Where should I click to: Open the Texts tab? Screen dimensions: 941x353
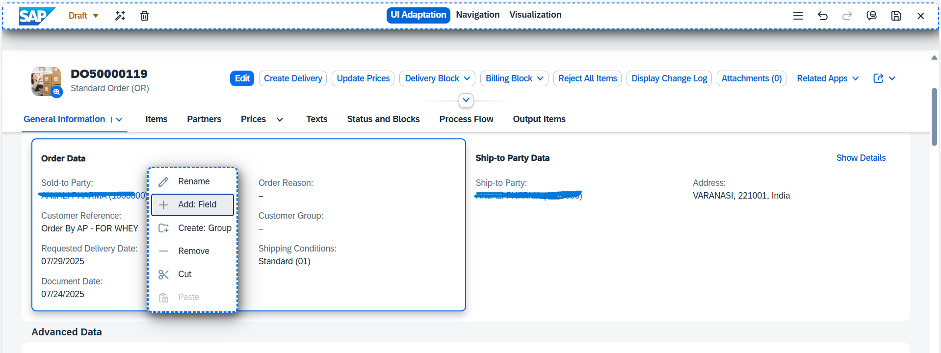[x=316, y=119]
